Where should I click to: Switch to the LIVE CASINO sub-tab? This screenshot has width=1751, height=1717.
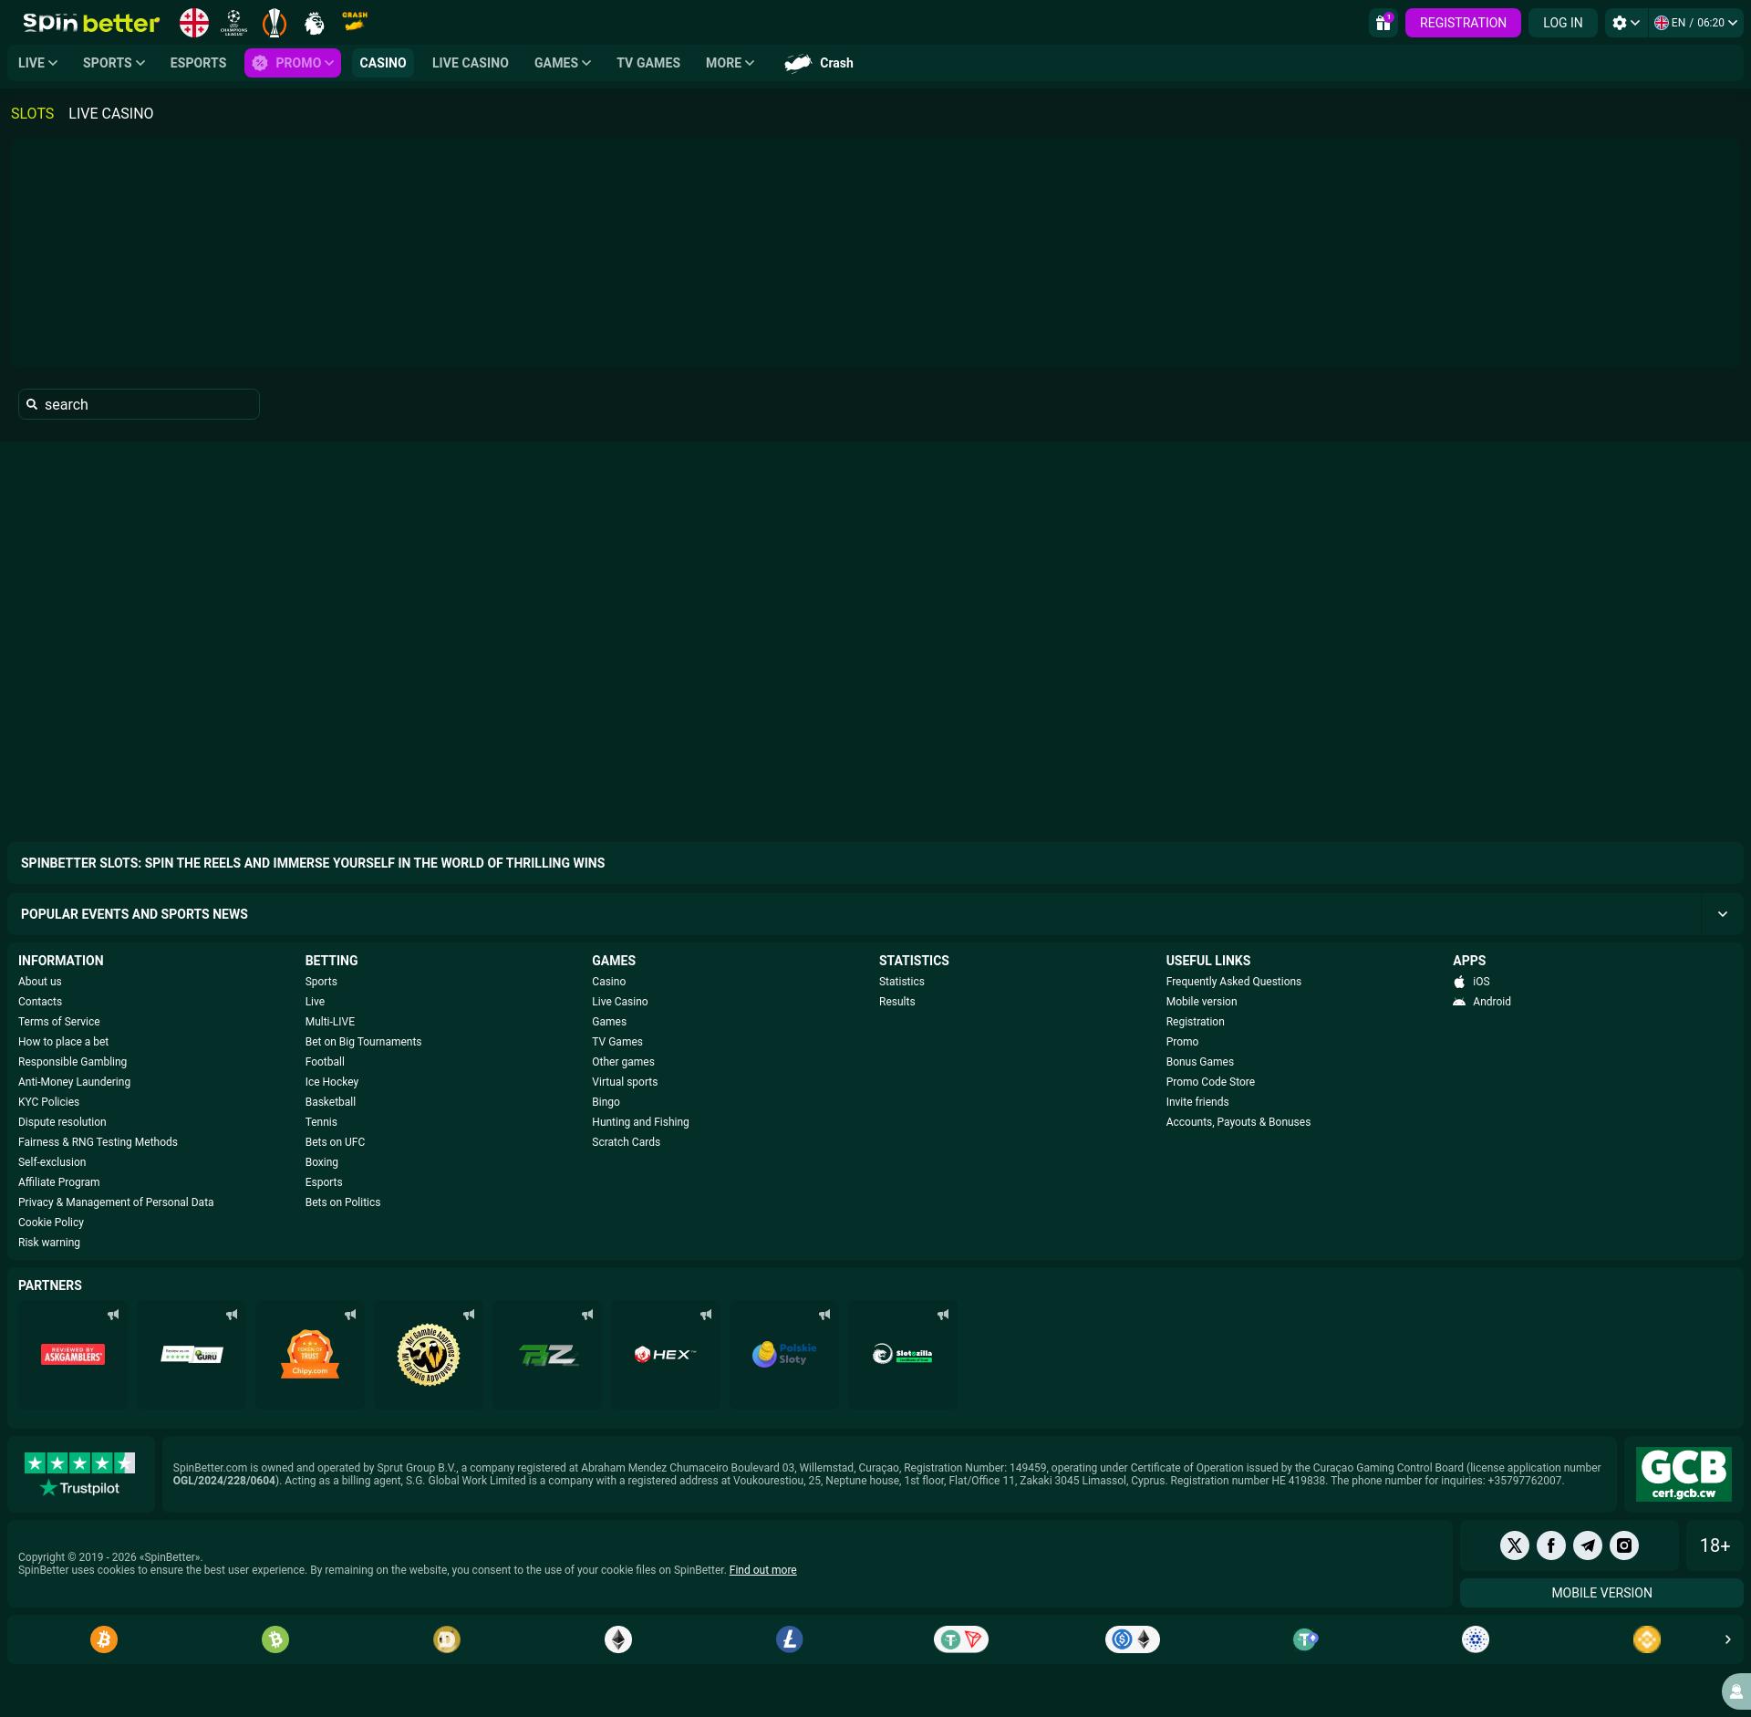[110, 113]
